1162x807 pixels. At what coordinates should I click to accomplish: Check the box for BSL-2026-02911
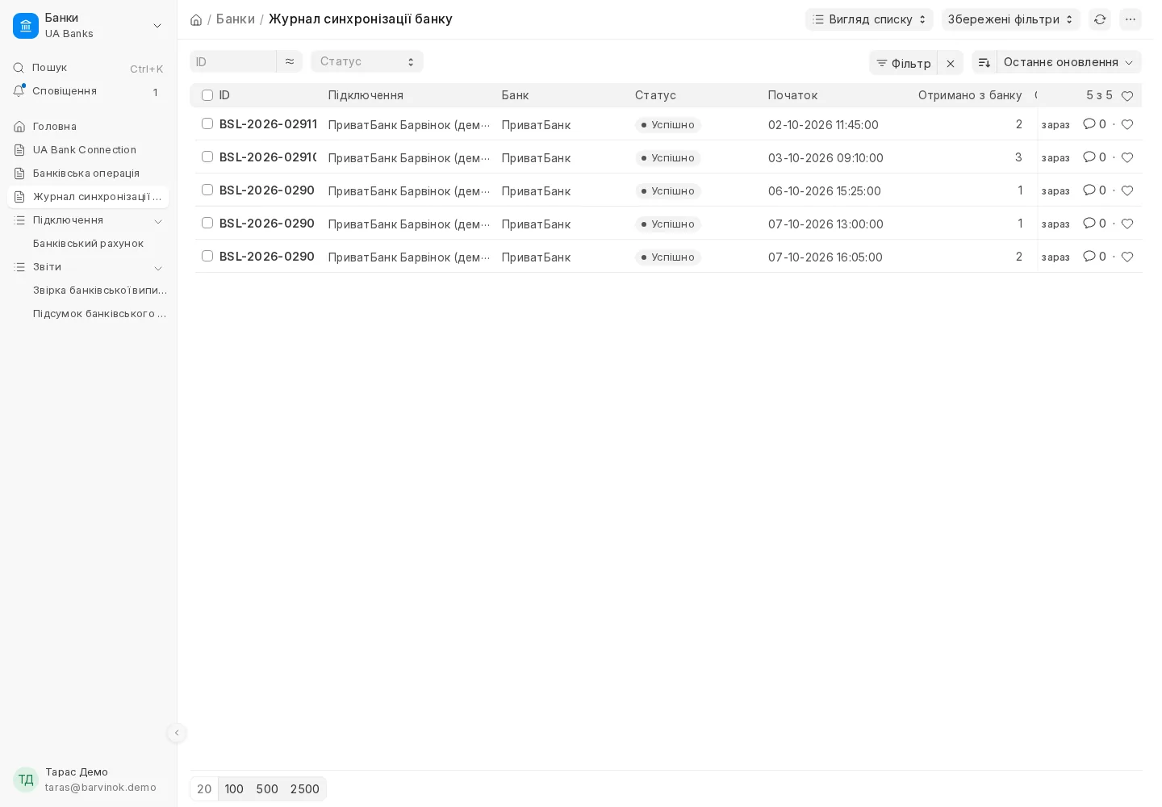(207, 123)
